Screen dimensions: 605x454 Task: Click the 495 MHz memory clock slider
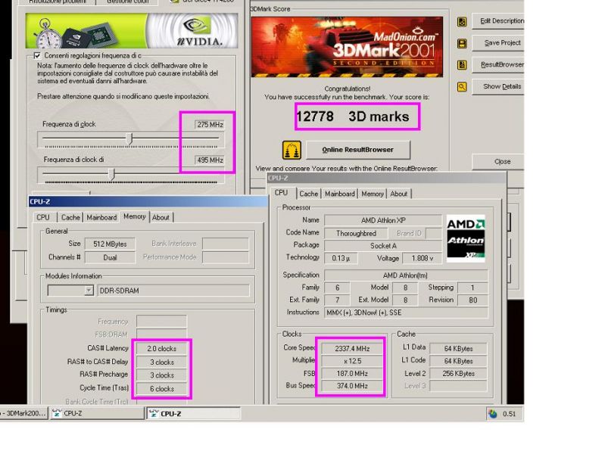pyautogui.click(x=112, y=174)
